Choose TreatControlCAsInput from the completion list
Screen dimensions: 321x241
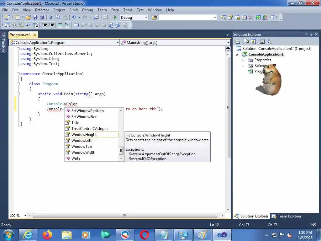(x=92, y=128)
